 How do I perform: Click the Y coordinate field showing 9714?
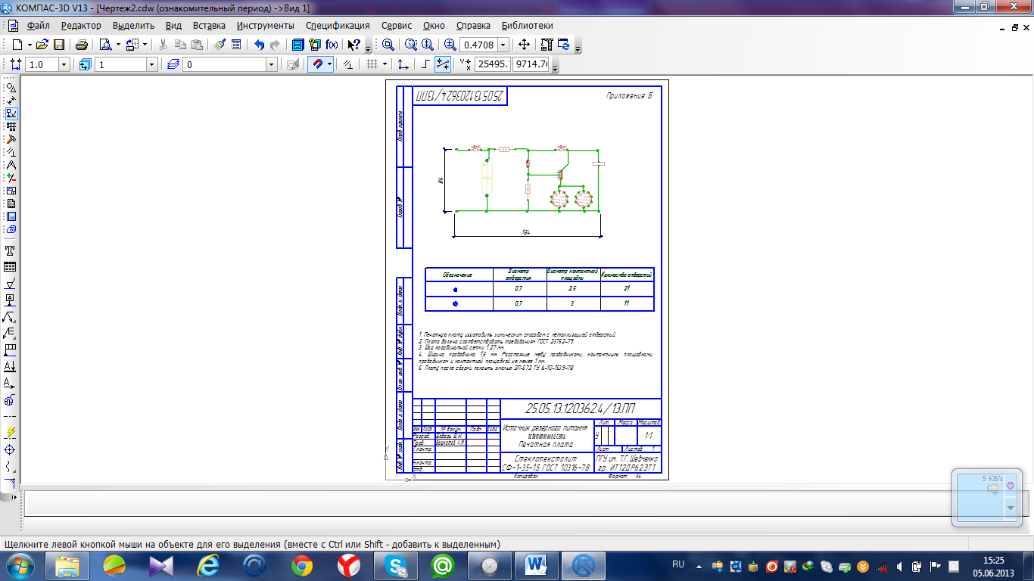click(531, 64)
